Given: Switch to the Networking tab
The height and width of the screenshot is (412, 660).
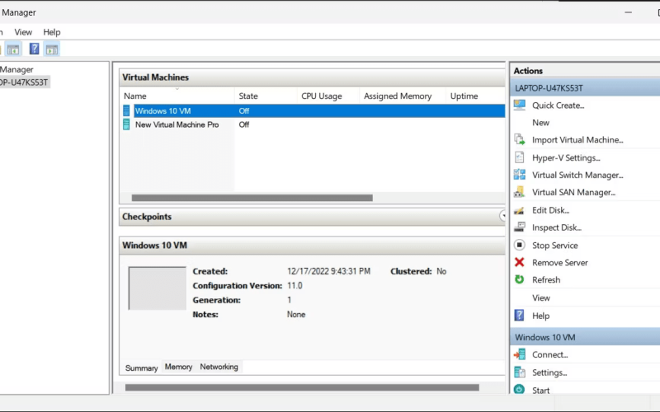Looking at the screenshot, I should click(219, 367).
